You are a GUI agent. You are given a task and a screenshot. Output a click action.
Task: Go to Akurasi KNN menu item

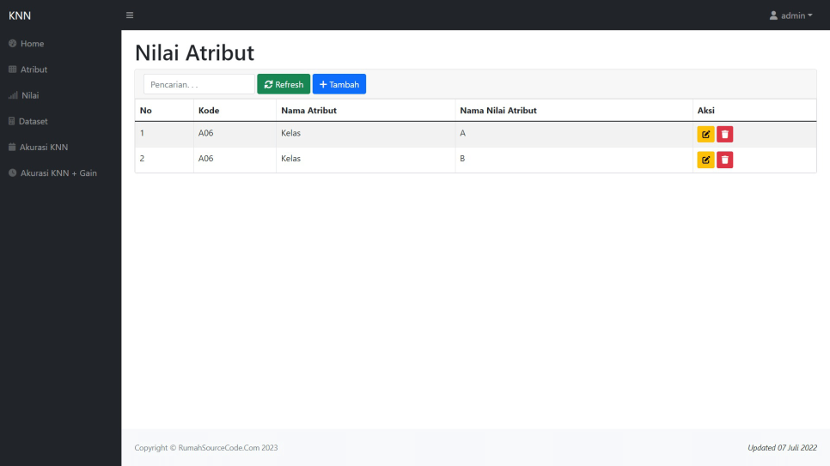(x=44, y=147)
